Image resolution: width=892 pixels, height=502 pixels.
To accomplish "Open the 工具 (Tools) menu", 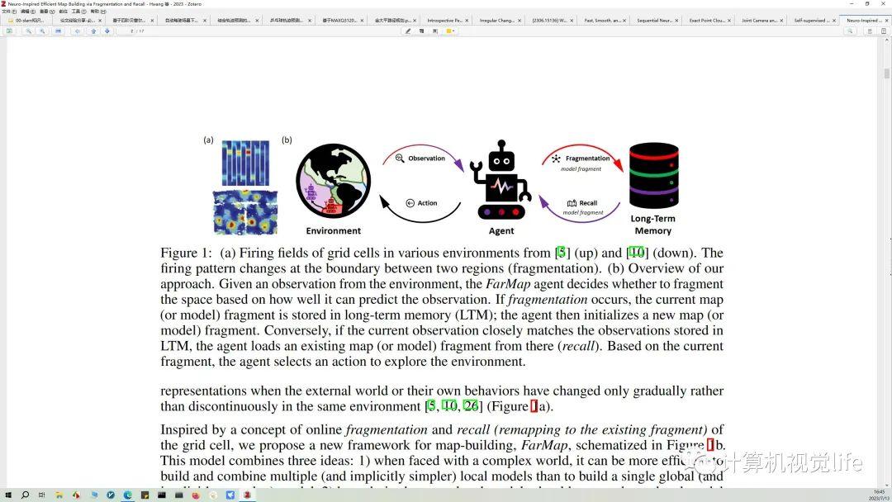I will click(76, 12).
